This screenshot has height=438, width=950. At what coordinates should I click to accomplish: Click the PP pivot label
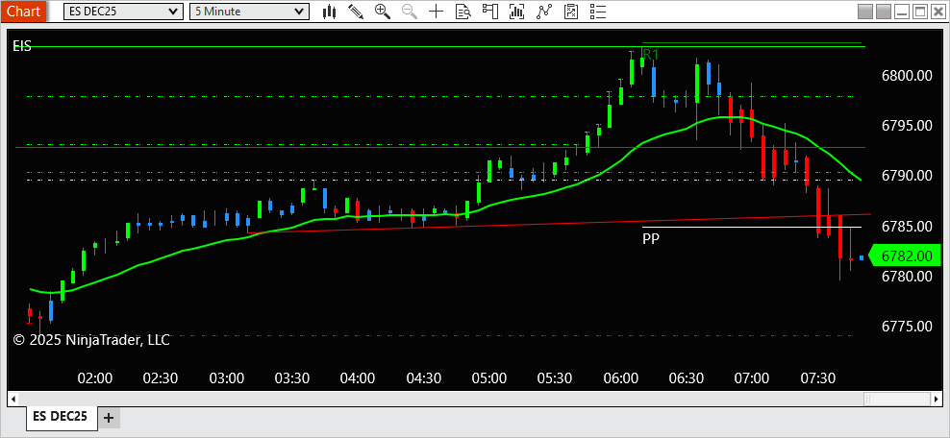tap(651, 238)
